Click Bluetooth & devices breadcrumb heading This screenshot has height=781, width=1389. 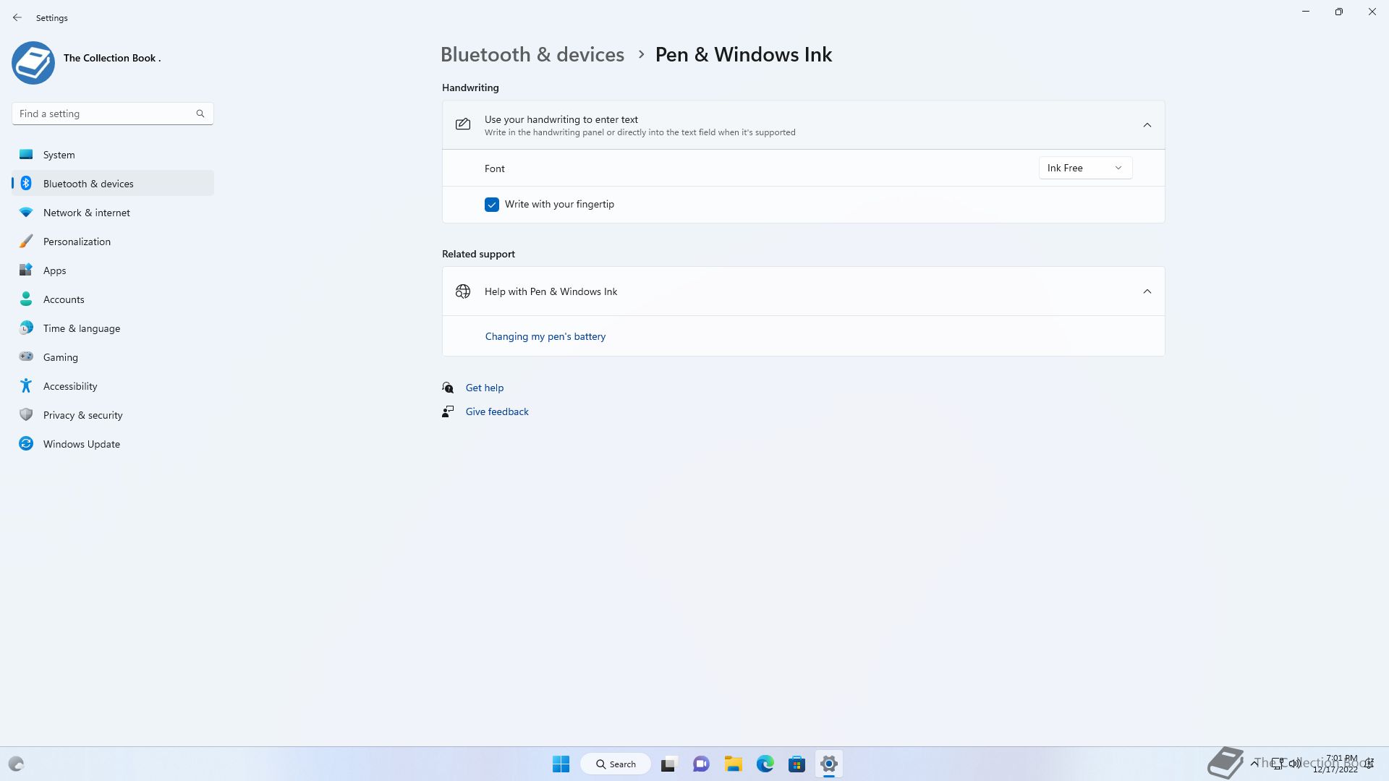pos(532,55)
